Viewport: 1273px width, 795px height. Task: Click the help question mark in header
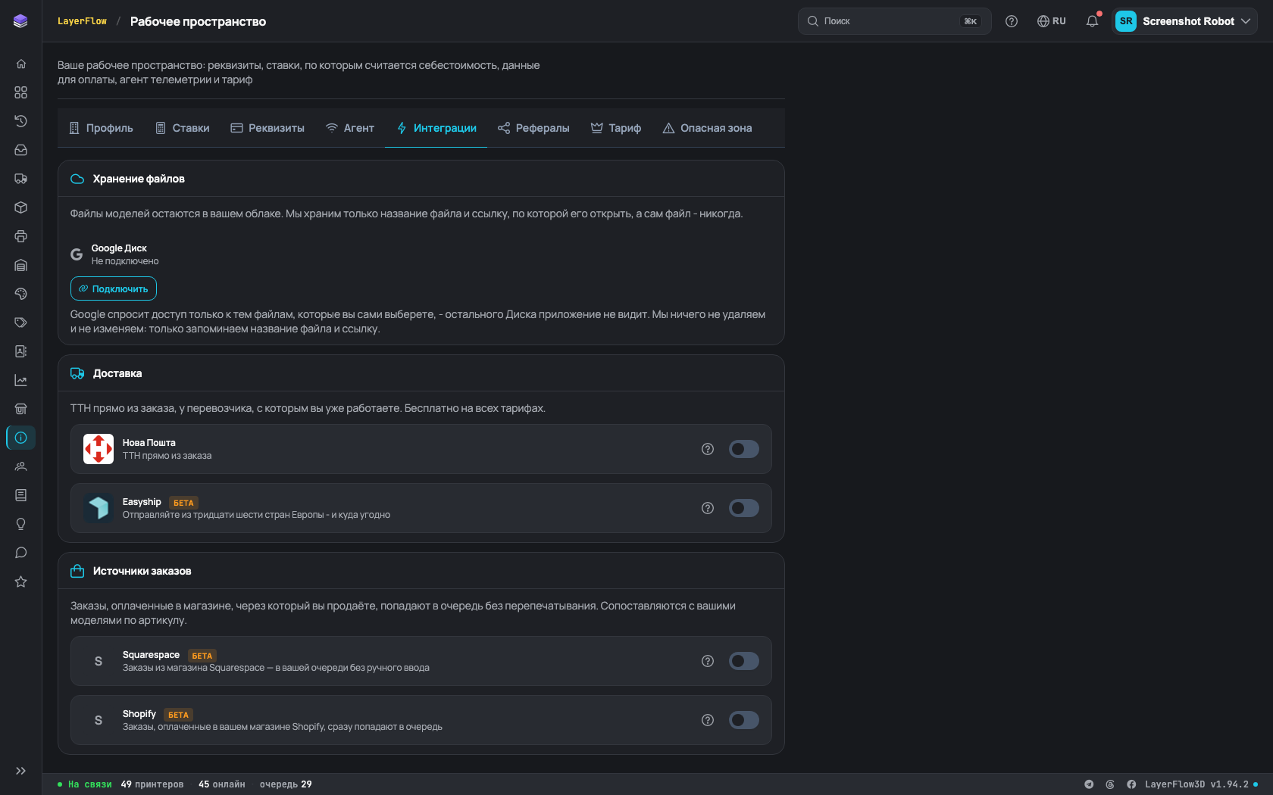tap(1012, 21)
